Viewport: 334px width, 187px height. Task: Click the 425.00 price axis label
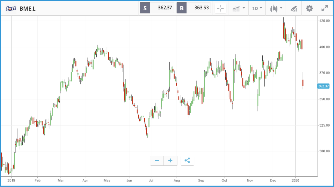(x=324, y=21)
